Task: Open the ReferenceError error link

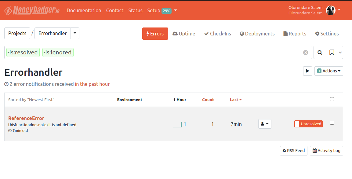Action: [26, 118]
